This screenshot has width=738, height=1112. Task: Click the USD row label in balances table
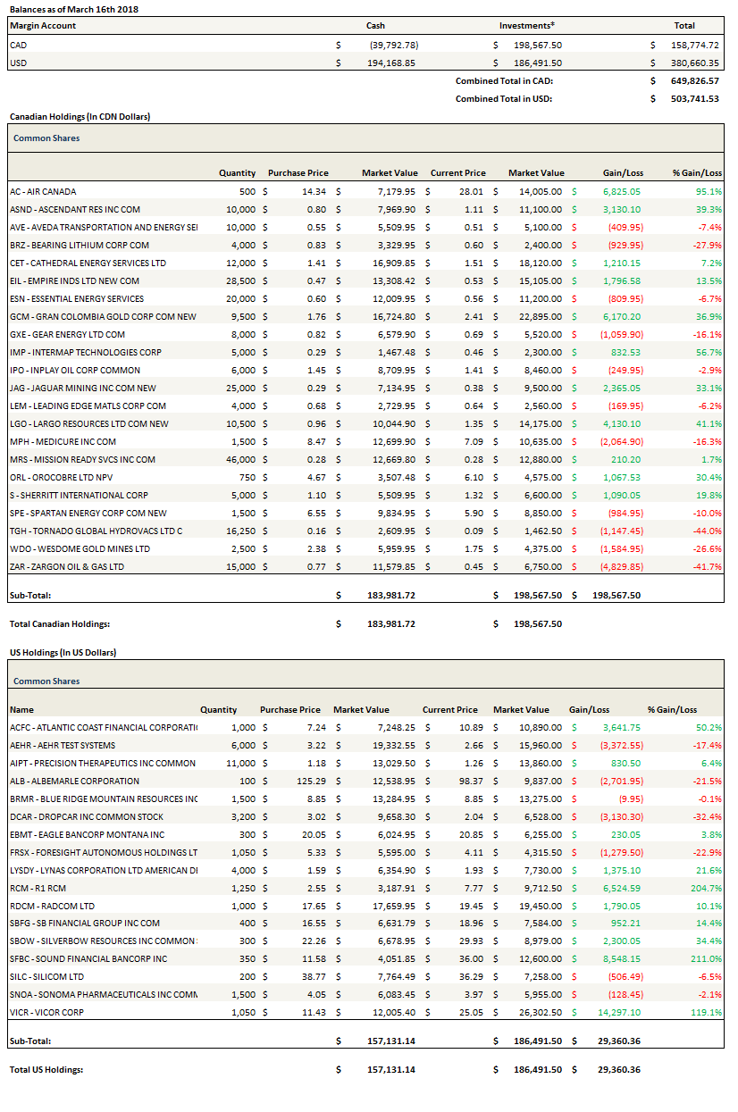pyautogui.click(x=18, y=63)
